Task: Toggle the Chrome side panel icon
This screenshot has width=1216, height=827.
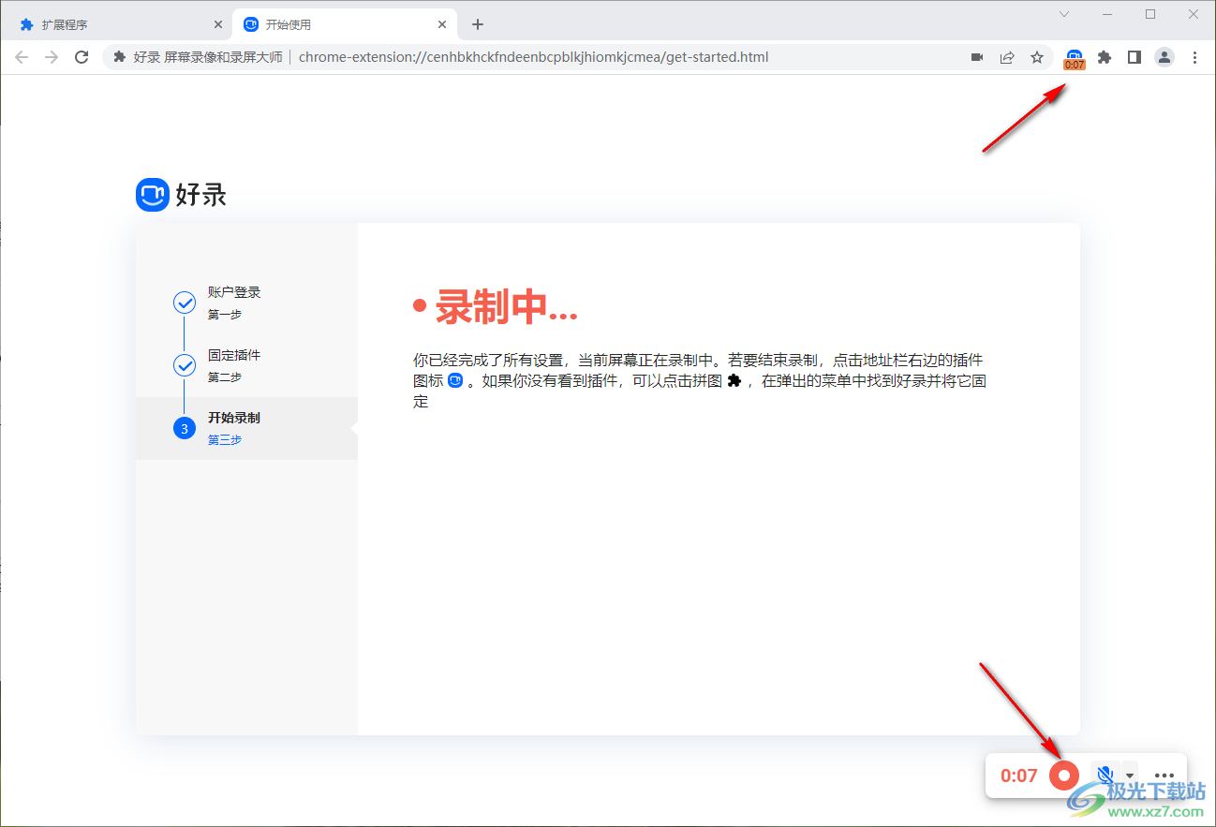Action: click(x=1134, y=57)
